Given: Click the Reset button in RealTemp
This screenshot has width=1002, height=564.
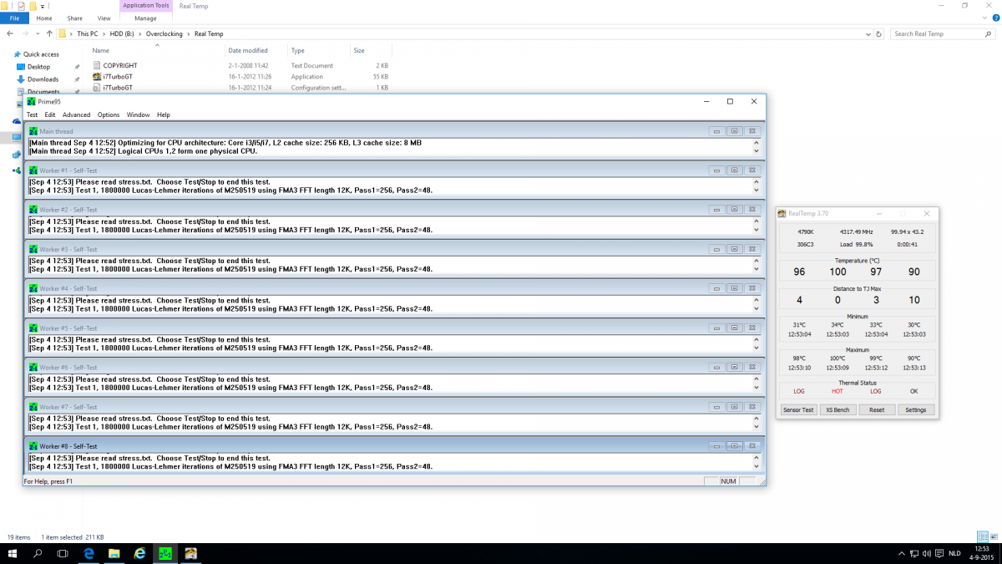Looking at the screenshot, I should (x=877, y=410).
